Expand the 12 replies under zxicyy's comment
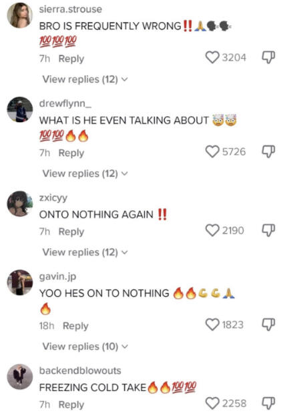The width and height of the screenshot is (281, 417). tap(85, 252)
